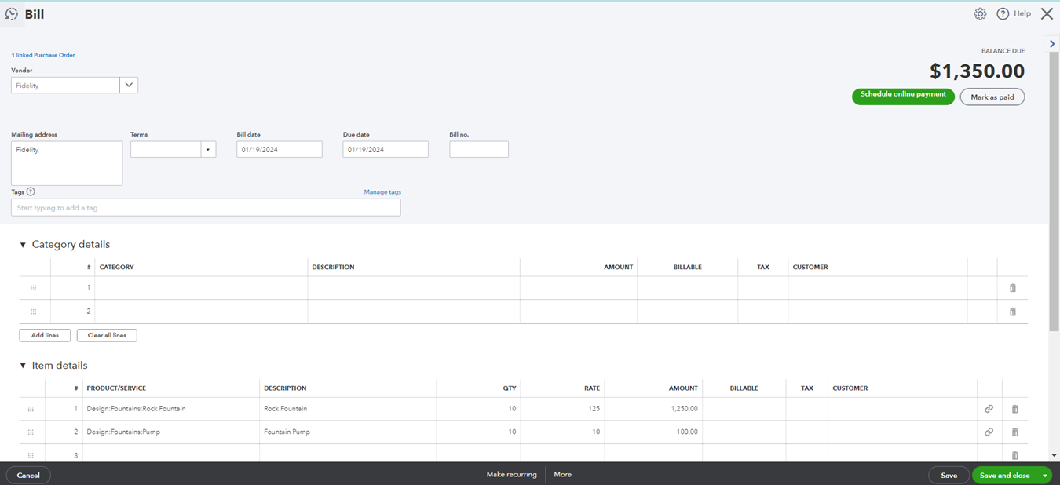
Task: Click the Fountain Pump description cell
Action: (x=348, y=432)
